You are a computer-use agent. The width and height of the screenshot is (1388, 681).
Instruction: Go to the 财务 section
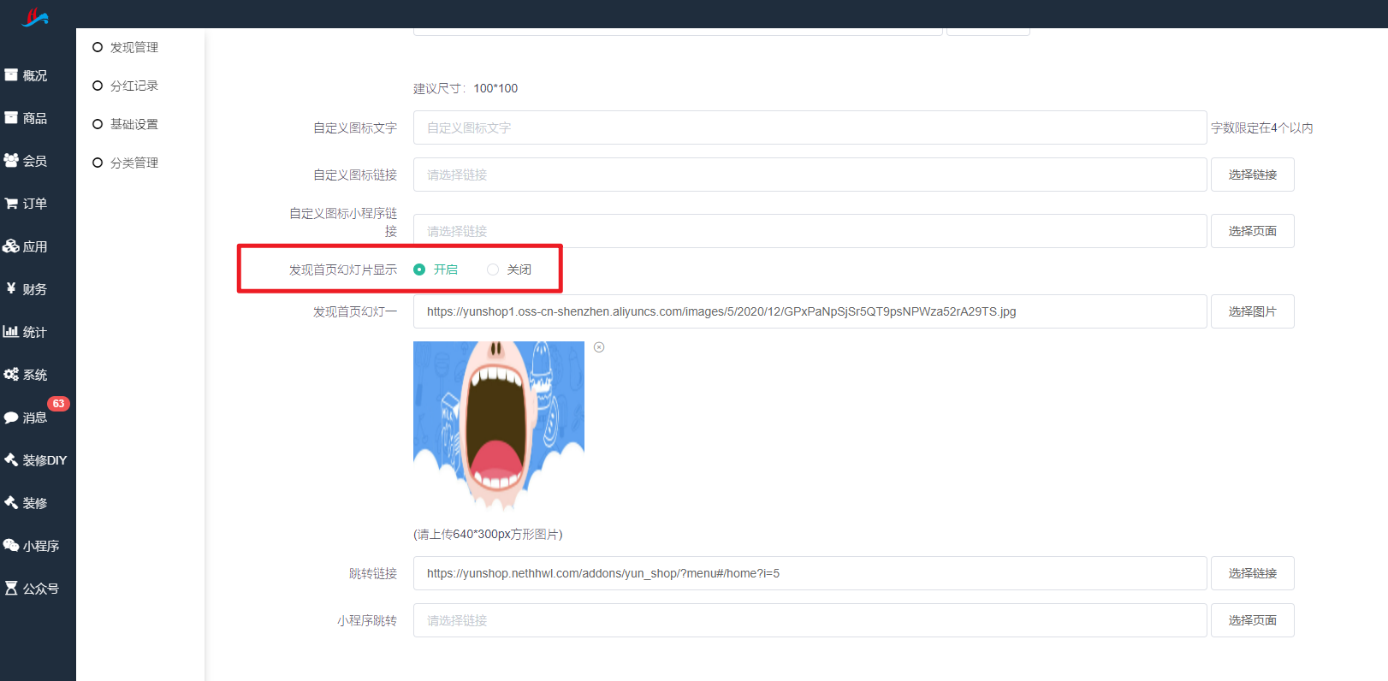(35, 289)
